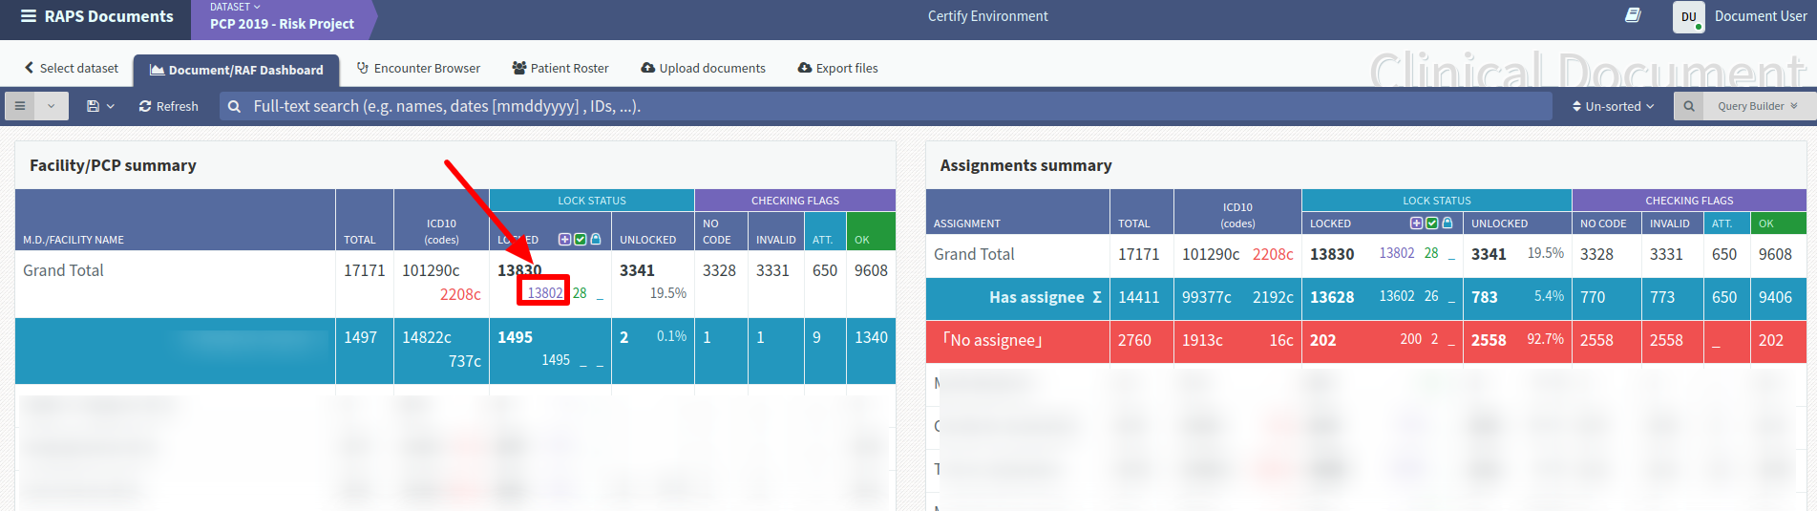Click the purple plus icon in Facility locked header
Screen dimensions: 1817x511
coord(564,239)
